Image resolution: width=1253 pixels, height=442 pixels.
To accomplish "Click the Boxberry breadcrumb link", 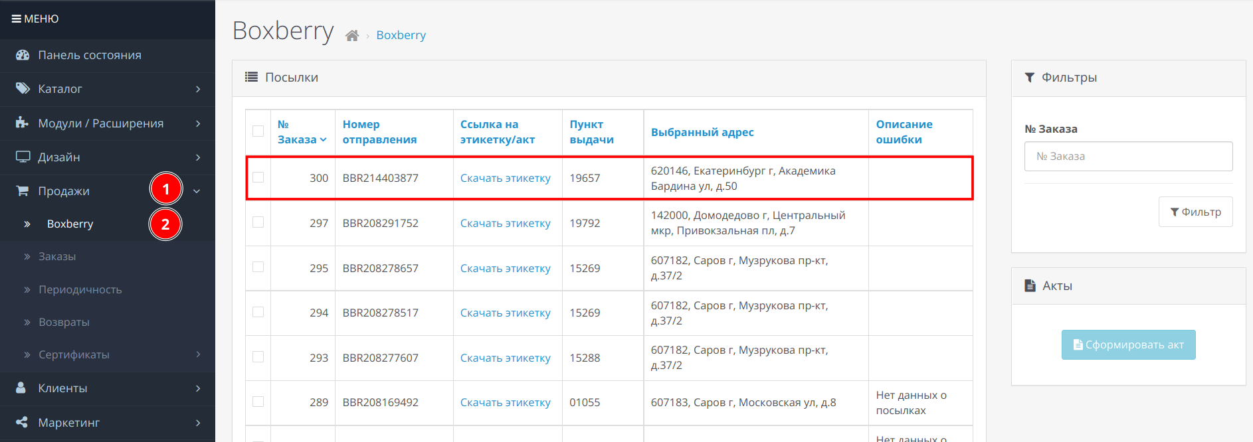I will coord(401,35).
